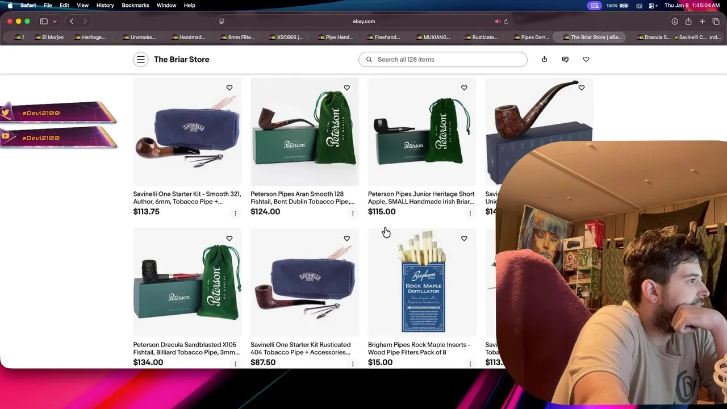Open Savinelli One Starter Kit Rusticated 404 title
This screenshot has width=727, height=409.
pos(300,348)
